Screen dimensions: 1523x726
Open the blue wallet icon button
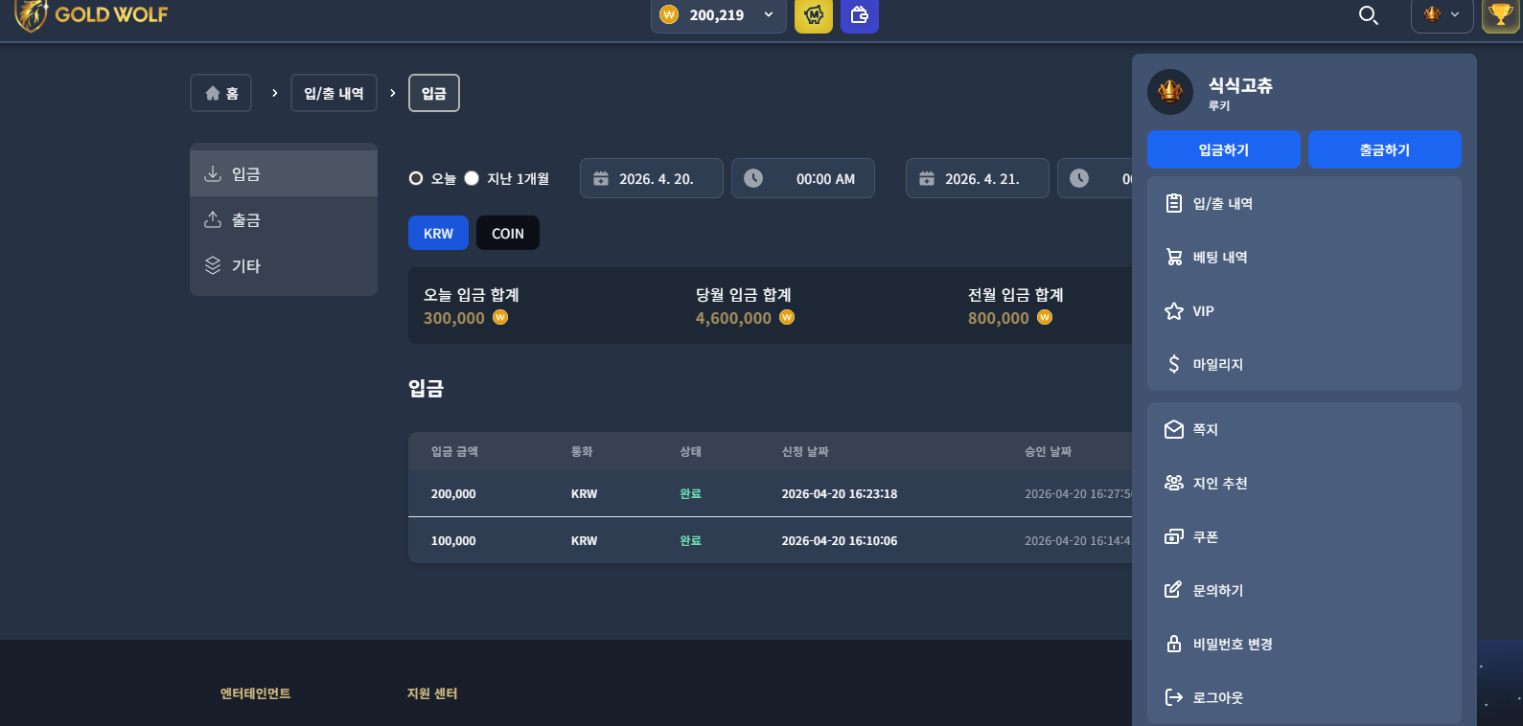pyautogui.click(x=860, y=15)
